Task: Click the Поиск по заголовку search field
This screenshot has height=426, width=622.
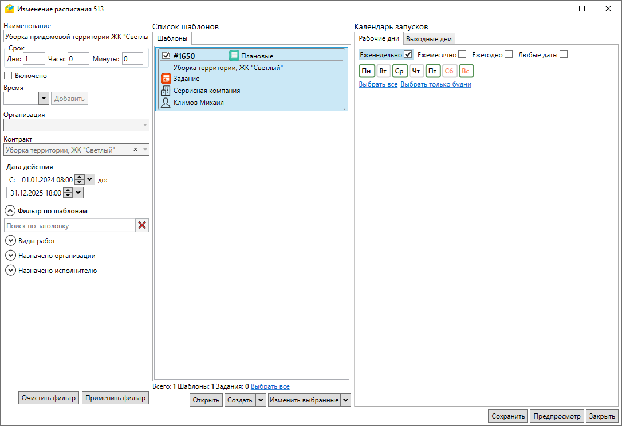Action: [69, 226]
